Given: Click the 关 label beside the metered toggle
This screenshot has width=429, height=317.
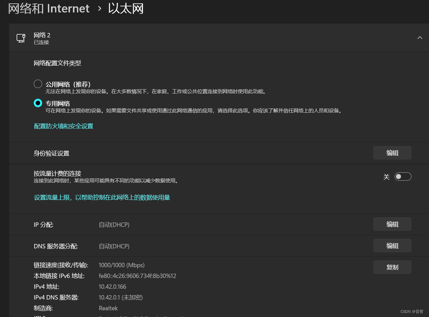Looking at the screenshot, I should click(387, 176).
